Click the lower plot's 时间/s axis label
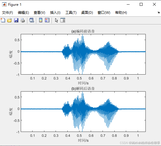 tap(83, 140)
